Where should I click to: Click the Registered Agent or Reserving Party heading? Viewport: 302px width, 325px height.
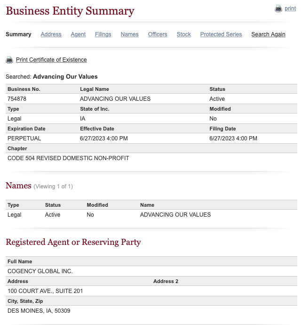pyautogui.click(x=73, y=242)
